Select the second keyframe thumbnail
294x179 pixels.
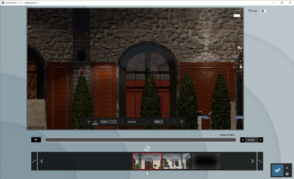(x=176, y=161)
